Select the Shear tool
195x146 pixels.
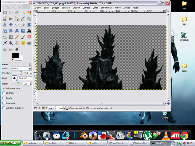[x=11, y=31]
